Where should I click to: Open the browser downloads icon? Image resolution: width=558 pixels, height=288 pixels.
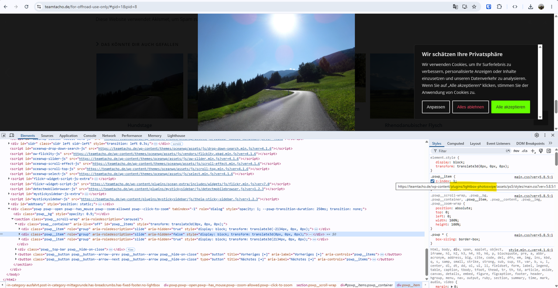click(x=531, y=7)
